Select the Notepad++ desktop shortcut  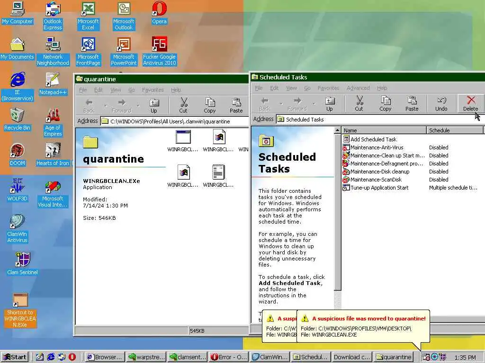click(x=53, y=84)
